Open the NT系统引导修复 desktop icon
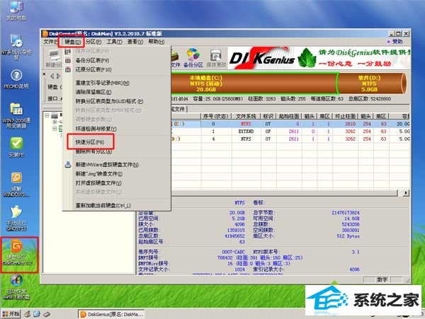The width and height of the screenshot is (425, 319). pos(16,47)
